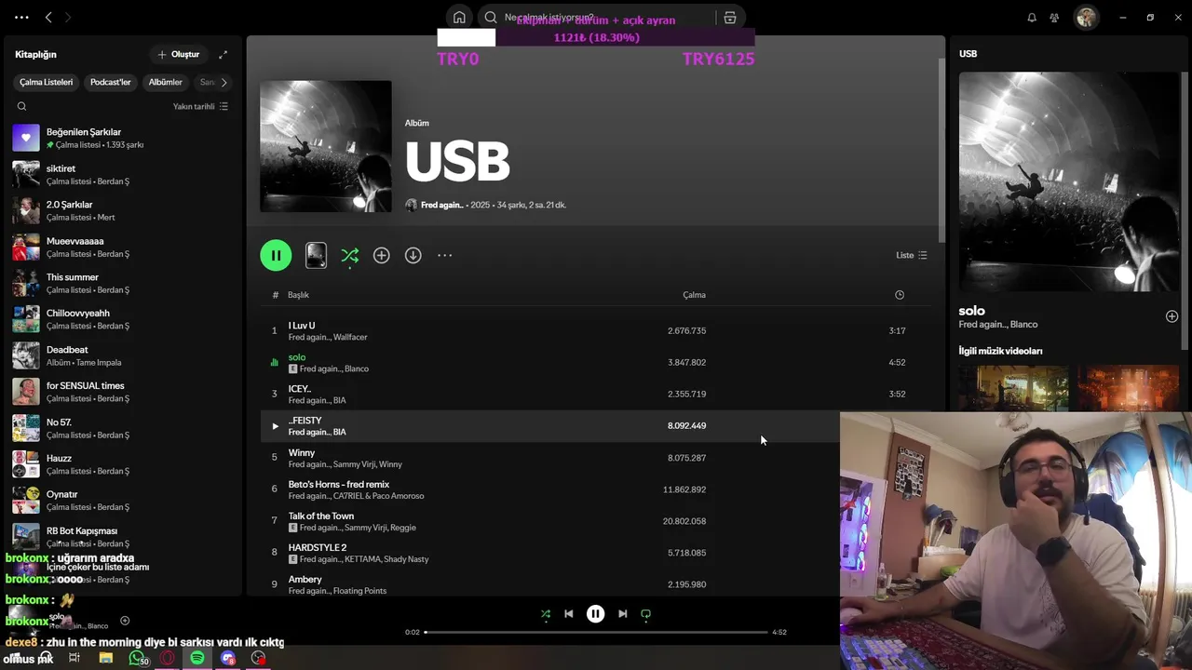Toggle shuffle in the player bar
Image resolution: width=1192 pixels, height=670 pixels.
click(546, 614)
